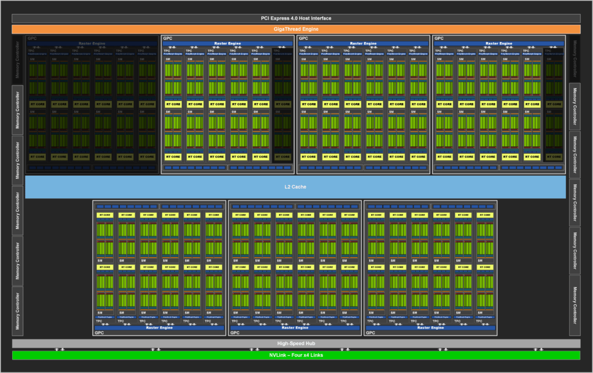Select the gray High-Speed Hub bar
Viewport: 593px width, 373px height.
(x=296, y=344)
